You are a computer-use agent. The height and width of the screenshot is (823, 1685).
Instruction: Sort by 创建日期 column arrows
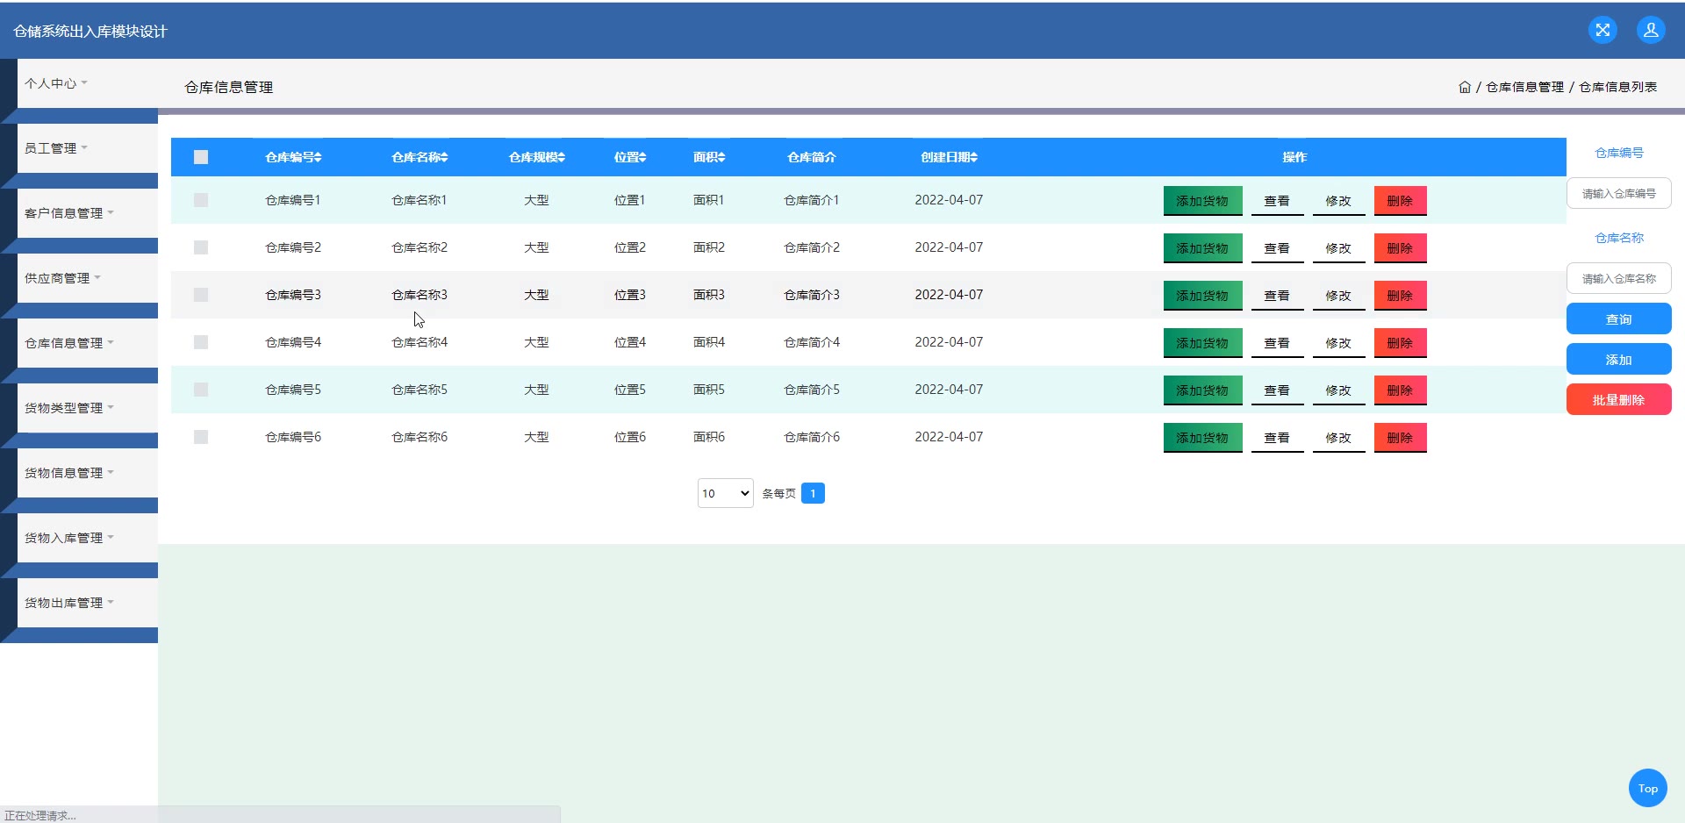click(x=973, y=157)
